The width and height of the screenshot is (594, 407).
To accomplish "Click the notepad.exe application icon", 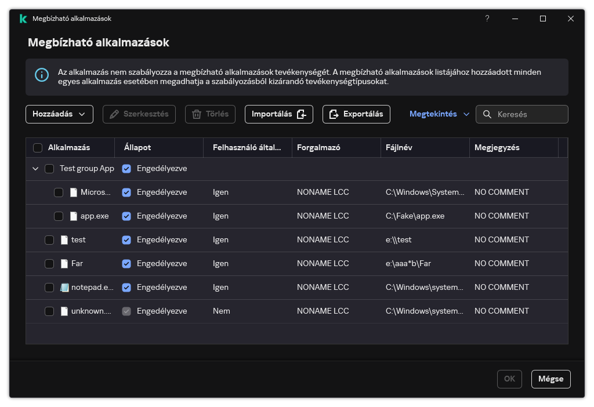I will coord(64,287).
